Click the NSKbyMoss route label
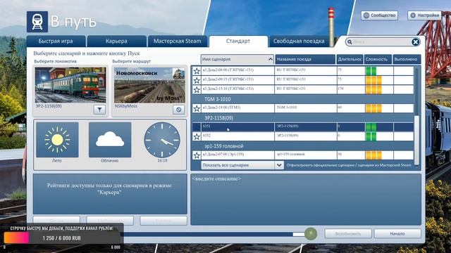 click(x=126, y=106)
